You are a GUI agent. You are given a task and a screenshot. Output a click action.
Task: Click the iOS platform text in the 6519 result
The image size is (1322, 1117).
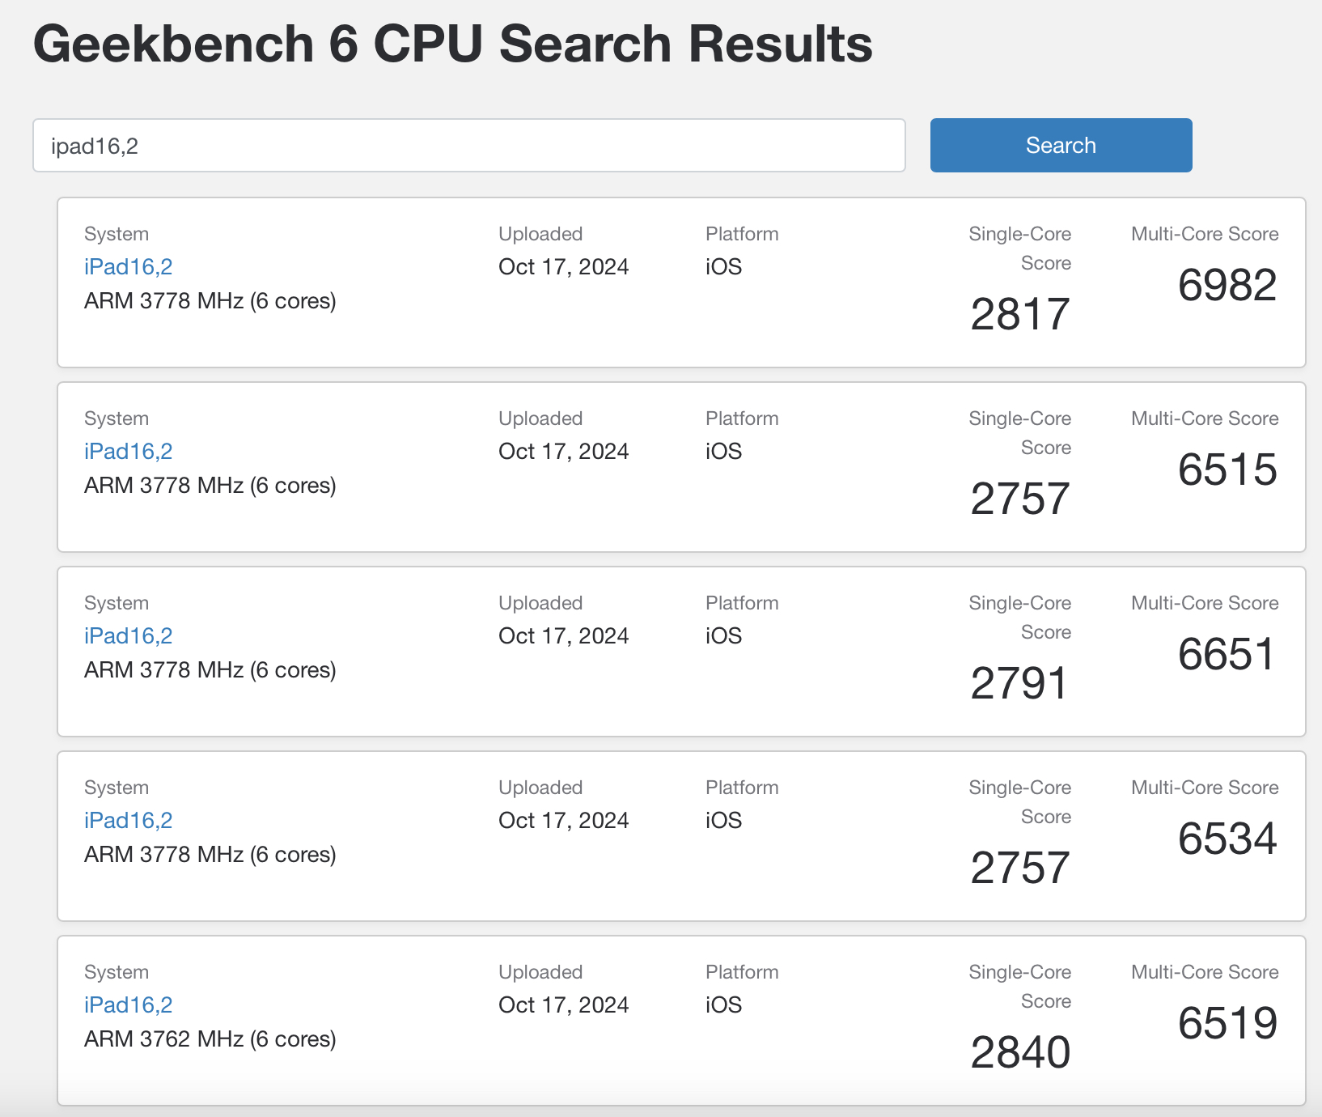723,1005
